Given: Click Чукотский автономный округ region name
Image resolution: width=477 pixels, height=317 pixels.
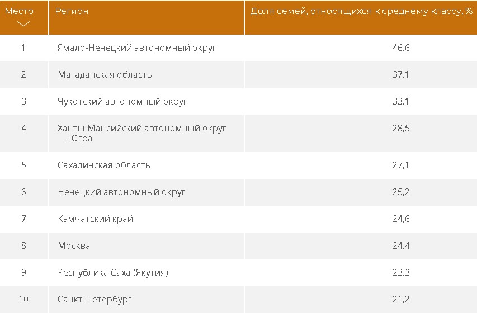Looking at the screenshot, I should tap(122, 102).
